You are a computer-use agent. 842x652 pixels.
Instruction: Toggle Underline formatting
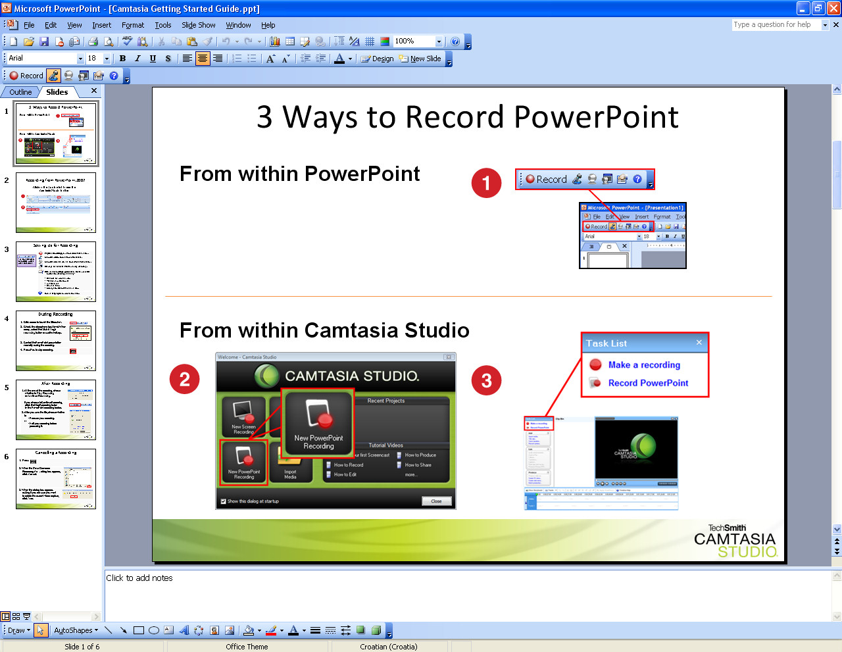[153, 59]
